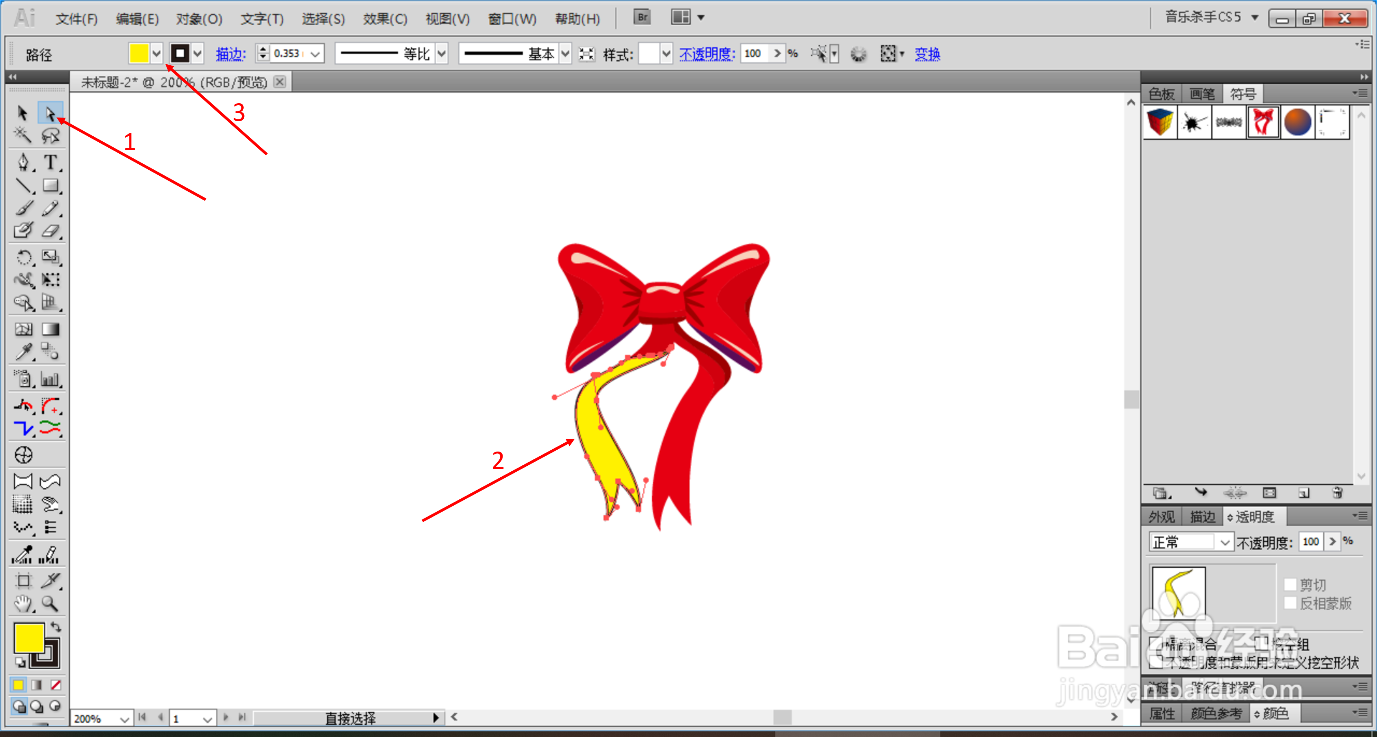1377x737 pixels.
Task: Set fill mode to None button
Action: pos(55,685)
